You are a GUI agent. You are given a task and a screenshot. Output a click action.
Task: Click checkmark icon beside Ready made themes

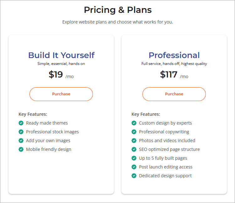[x=21, y=123]
